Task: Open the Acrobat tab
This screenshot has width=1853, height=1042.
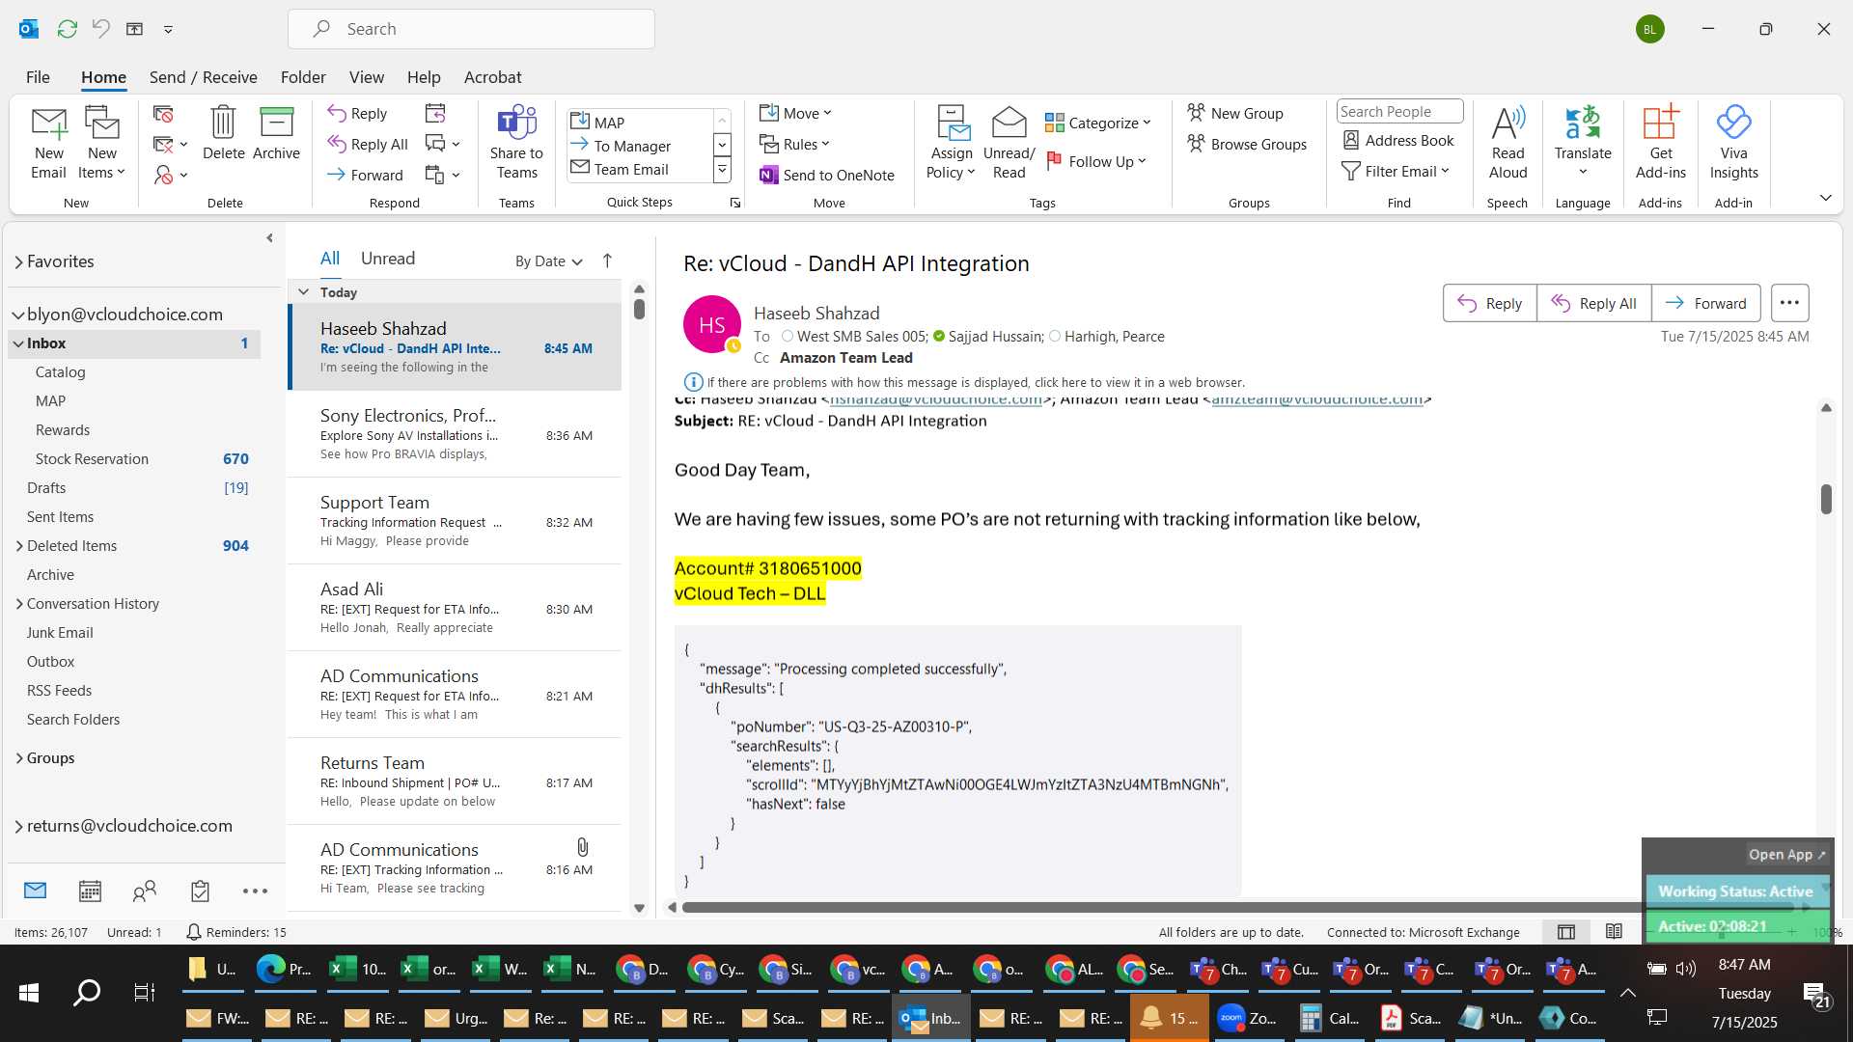Action: (x=492, y=77)
